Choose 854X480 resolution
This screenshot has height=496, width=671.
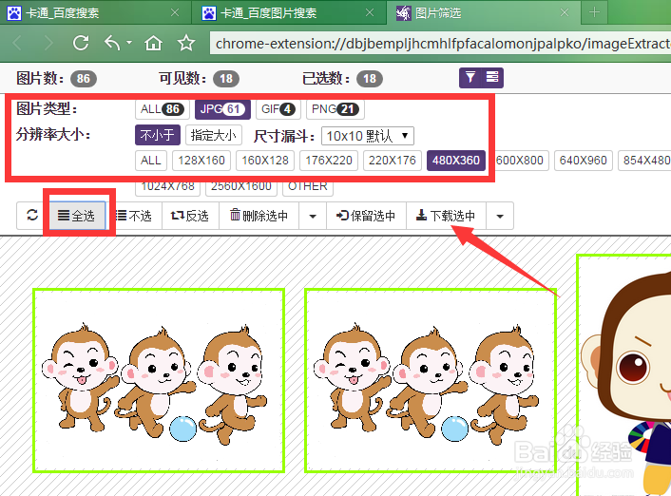tap(645, 161)
